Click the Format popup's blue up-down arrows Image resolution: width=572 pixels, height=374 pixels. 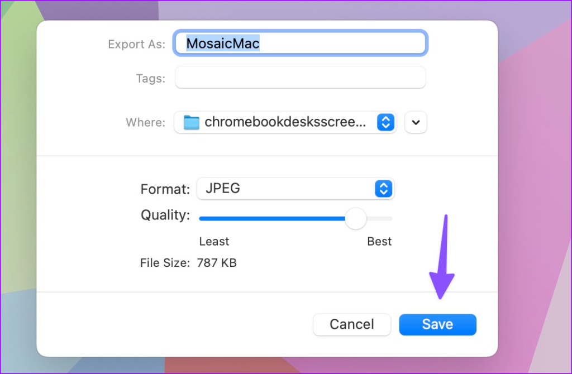384,189
